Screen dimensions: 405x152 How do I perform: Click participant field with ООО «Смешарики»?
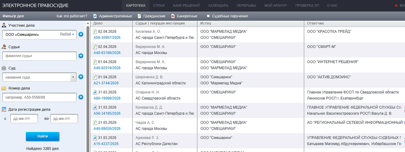tap(39, 34)
